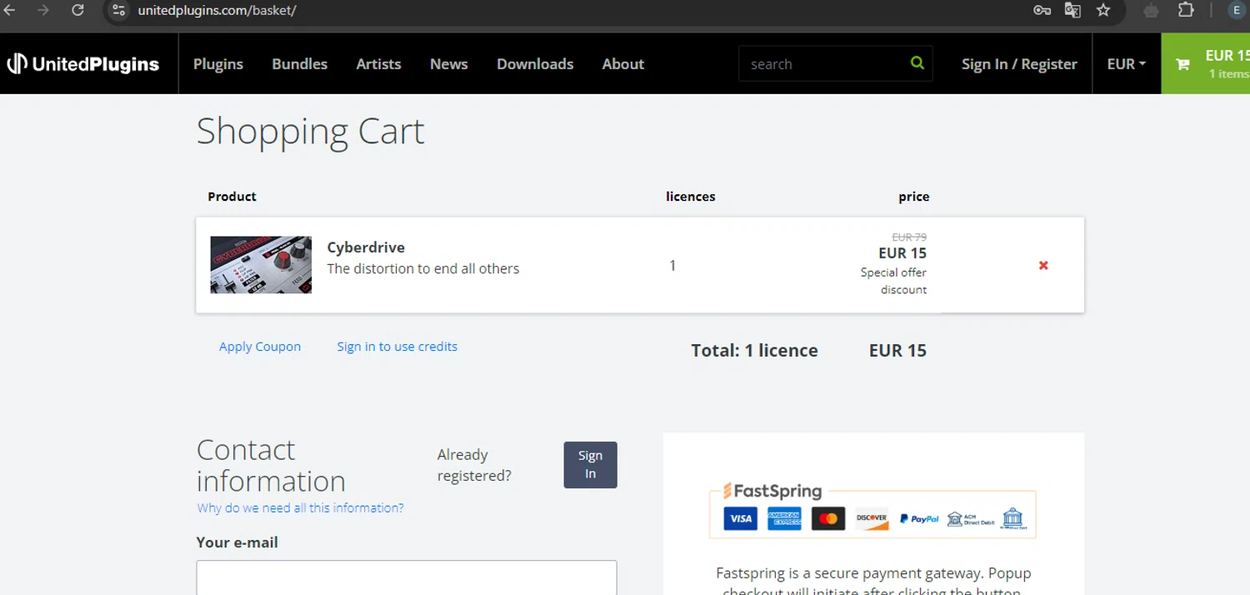Click the Total: 1 licence text
This screenshot has height=595, width=1250.
click(x=754, y=350)
